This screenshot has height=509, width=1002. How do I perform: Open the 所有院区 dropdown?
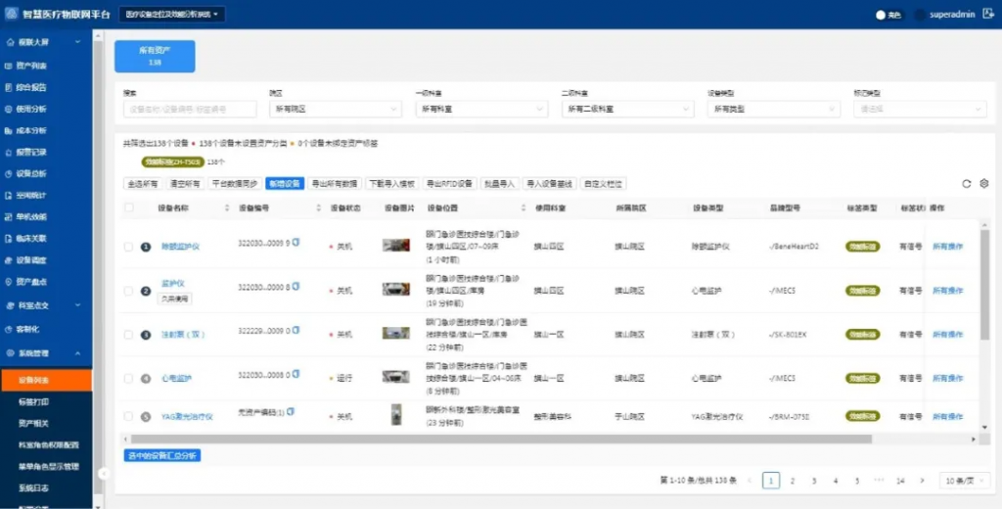(x=335, y=110)
